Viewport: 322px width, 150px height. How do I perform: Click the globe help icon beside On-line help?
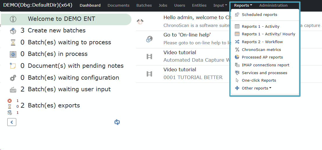[x=149, y=39]
